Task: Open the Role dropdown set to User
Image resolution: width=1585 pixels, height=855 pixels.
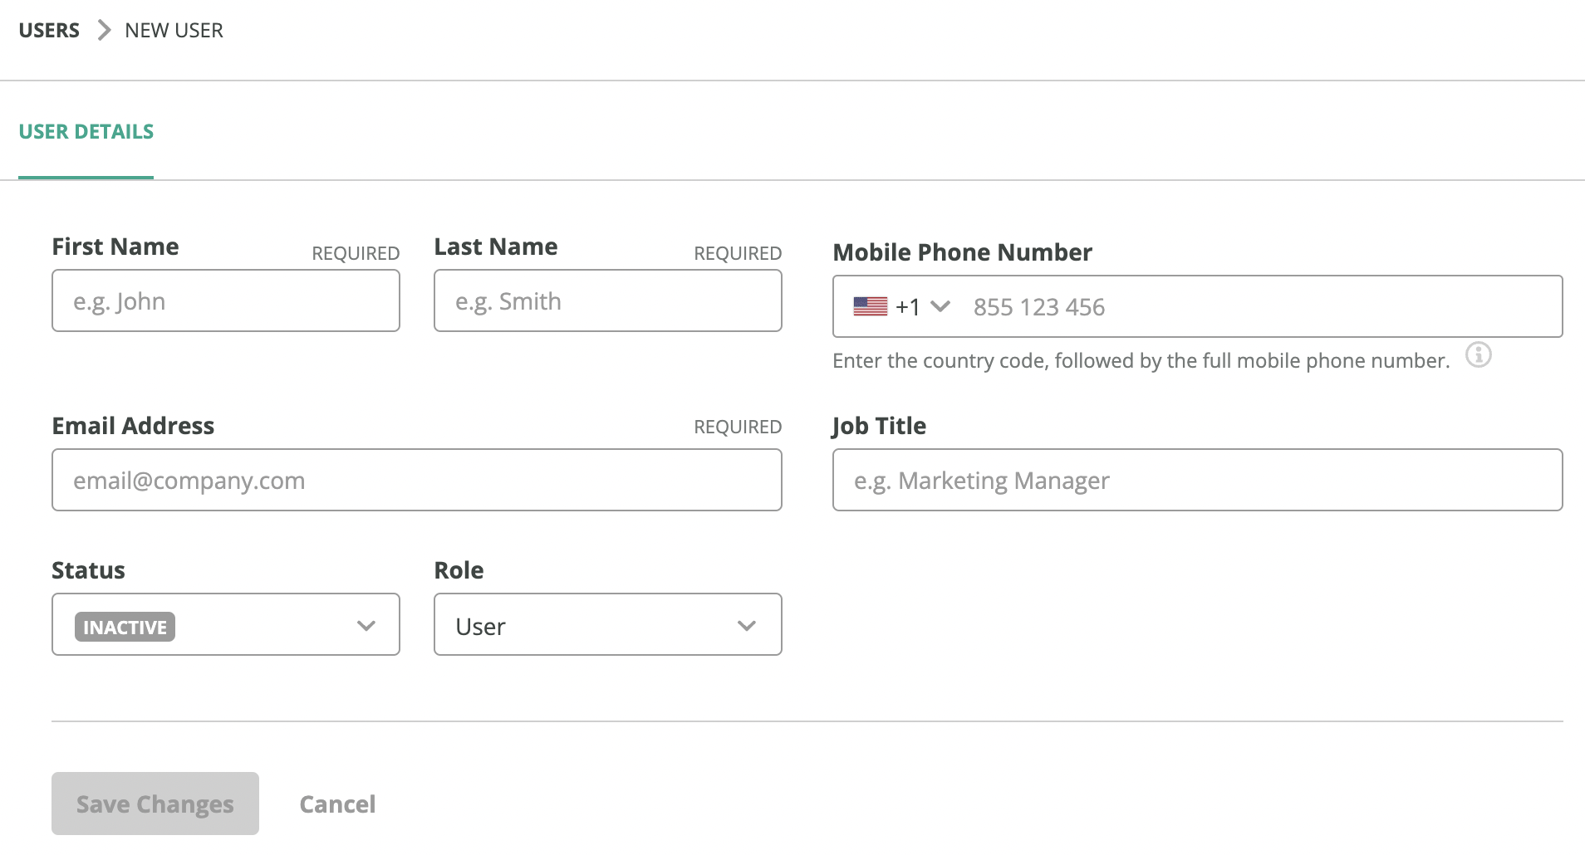Action: click(x=608, y=624)
